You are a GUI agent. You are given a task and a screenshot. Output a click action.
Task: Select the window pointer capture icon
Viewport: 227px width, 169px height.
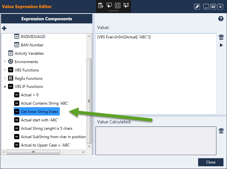coord(126,5)
